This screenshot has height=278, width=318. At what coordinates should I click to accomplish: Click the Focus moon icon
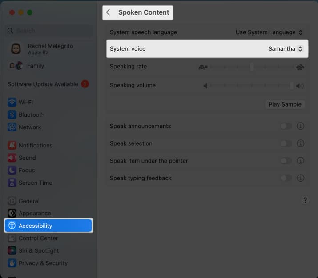(x=12, y=170)
